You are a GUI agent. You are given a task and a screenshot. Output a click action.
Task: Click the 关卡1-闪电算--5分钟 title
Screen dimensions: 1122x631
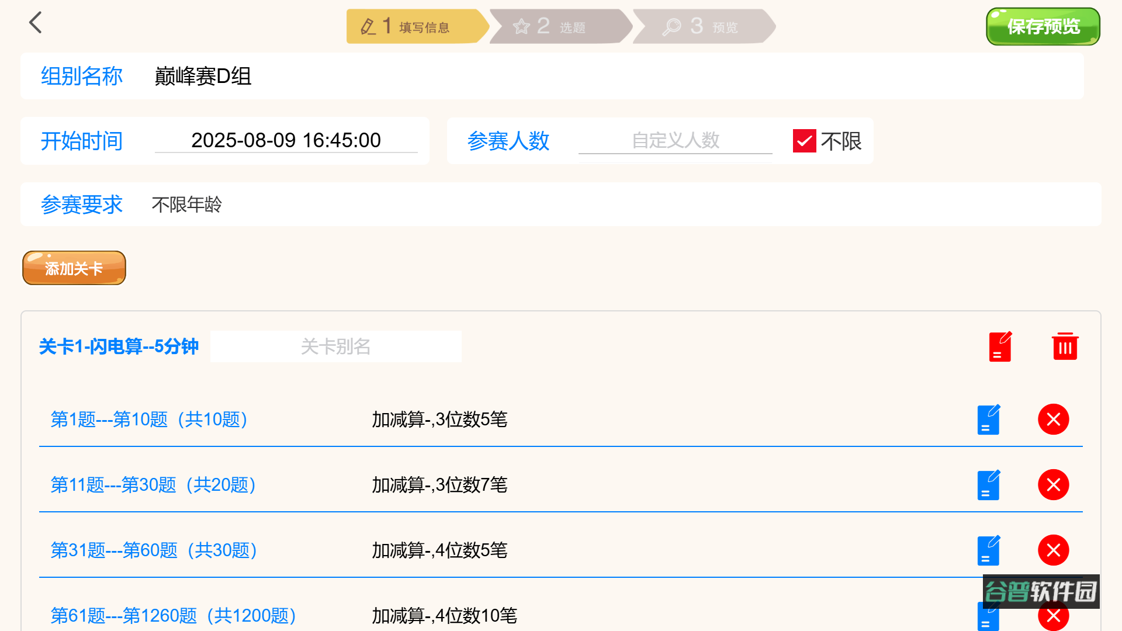tap(119, 346)
